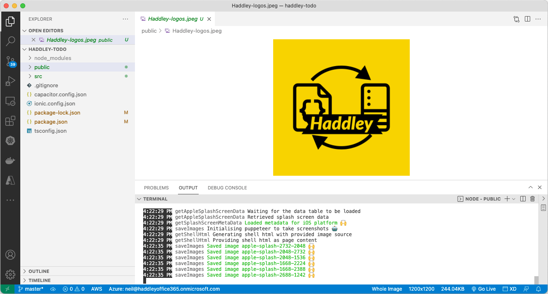
Task: Click the master branch indicator
Action: 31,289
